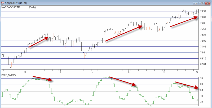The width and height of the screenshot is (212, 108).
Task: Click the 71.68 price axis value
Action: tap(203, 47)
